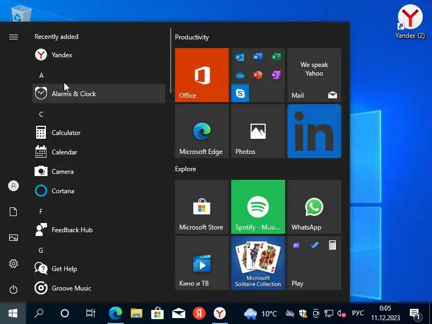Click the Productivity group header
The image size is (432, 324).
[192, 37]
